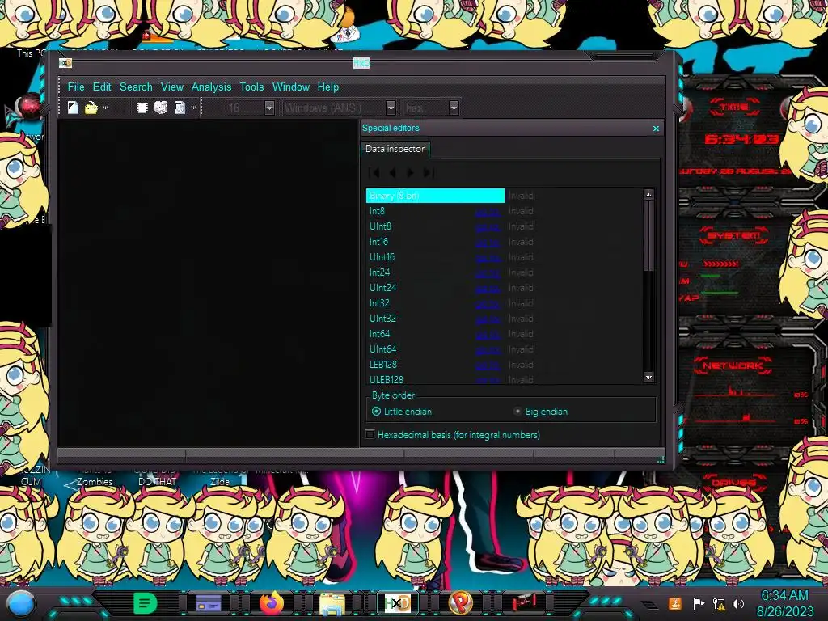Jump to last byte in Data inspector

point(429,173)
